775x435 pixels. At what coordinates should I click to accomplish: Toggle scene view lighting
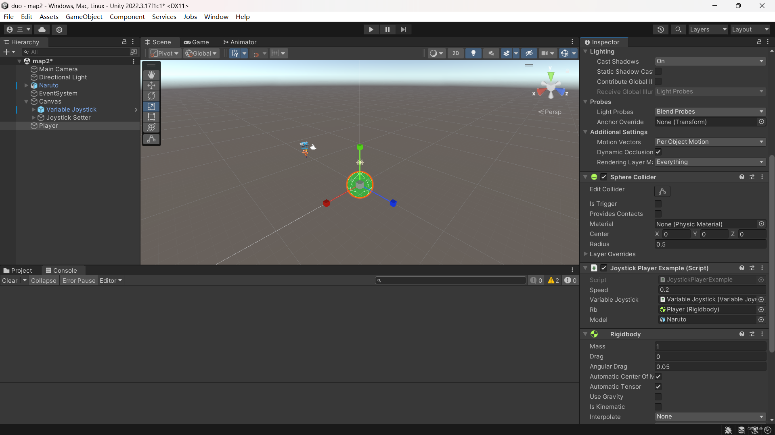[473, 53]
